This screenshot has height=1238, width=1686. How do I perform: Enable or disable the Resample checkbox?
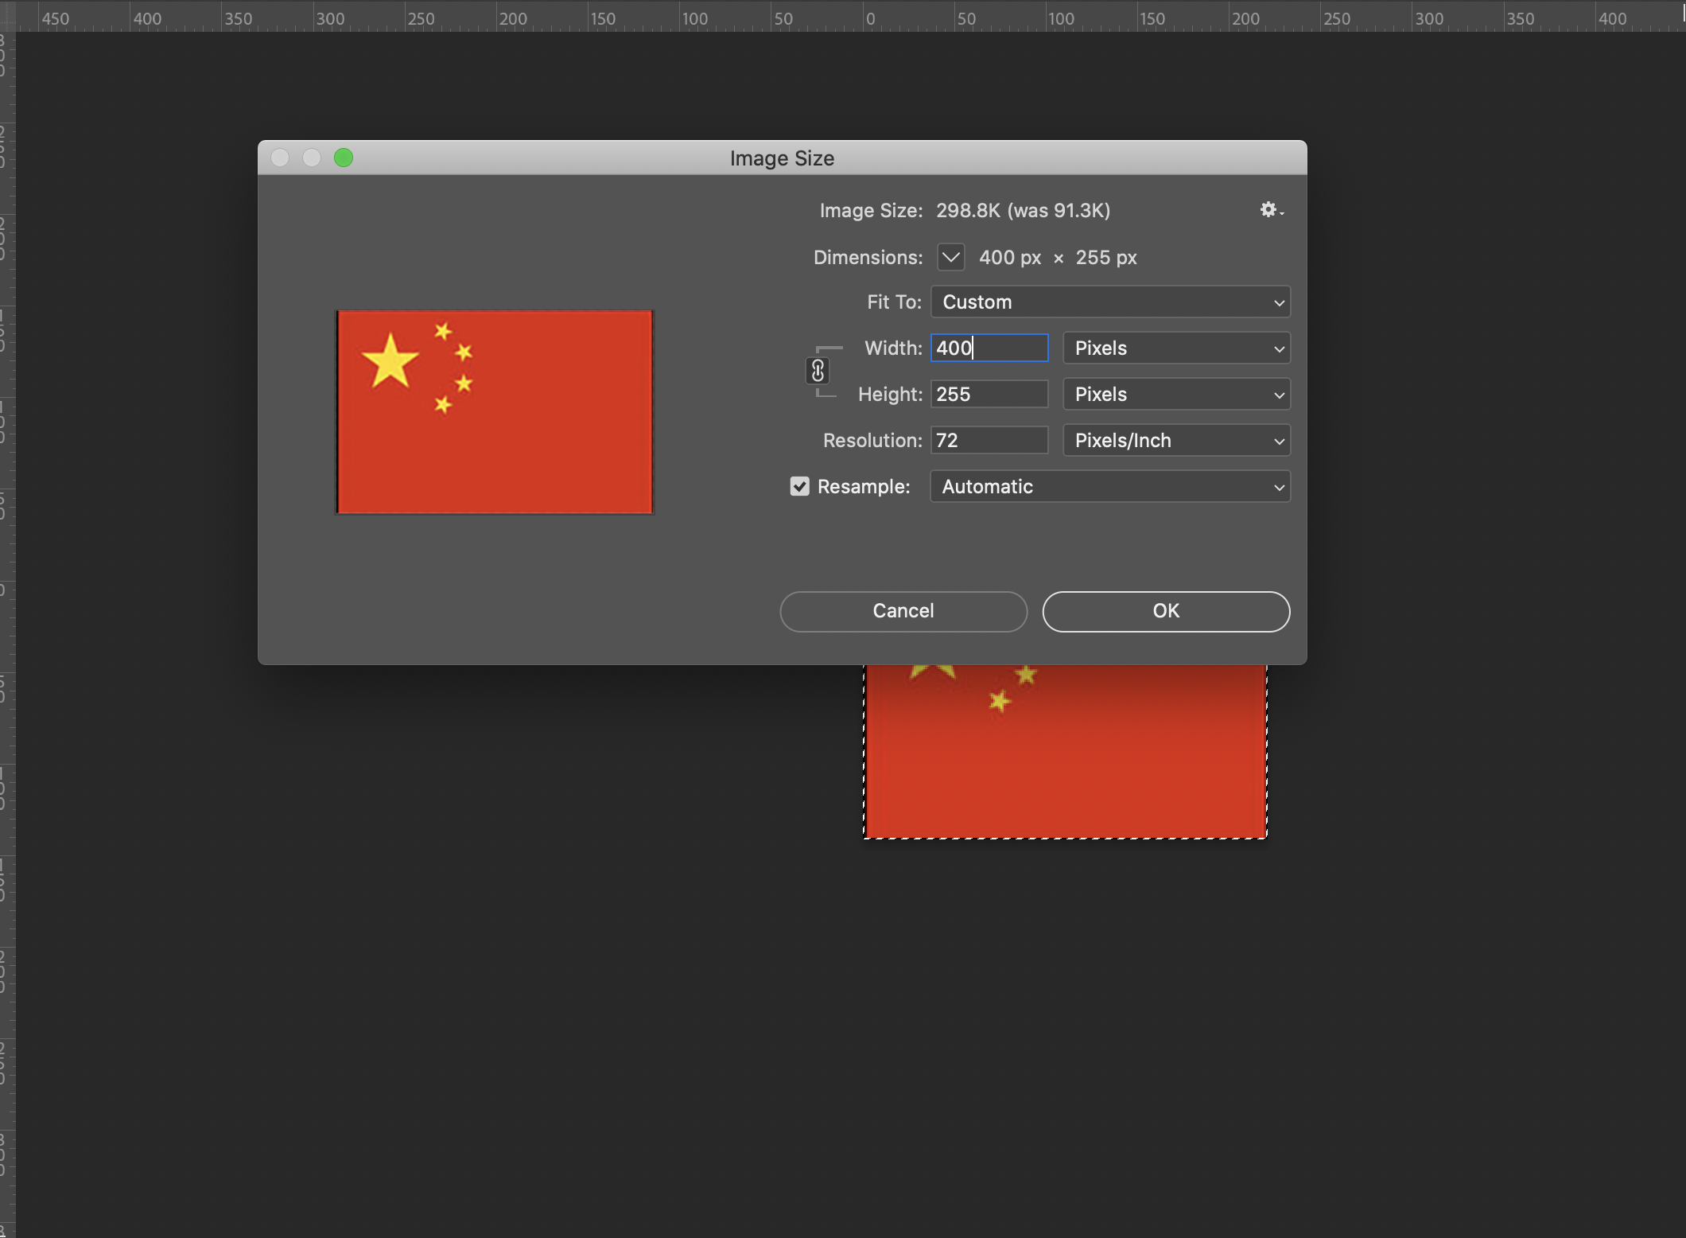[x=799, y=486]
